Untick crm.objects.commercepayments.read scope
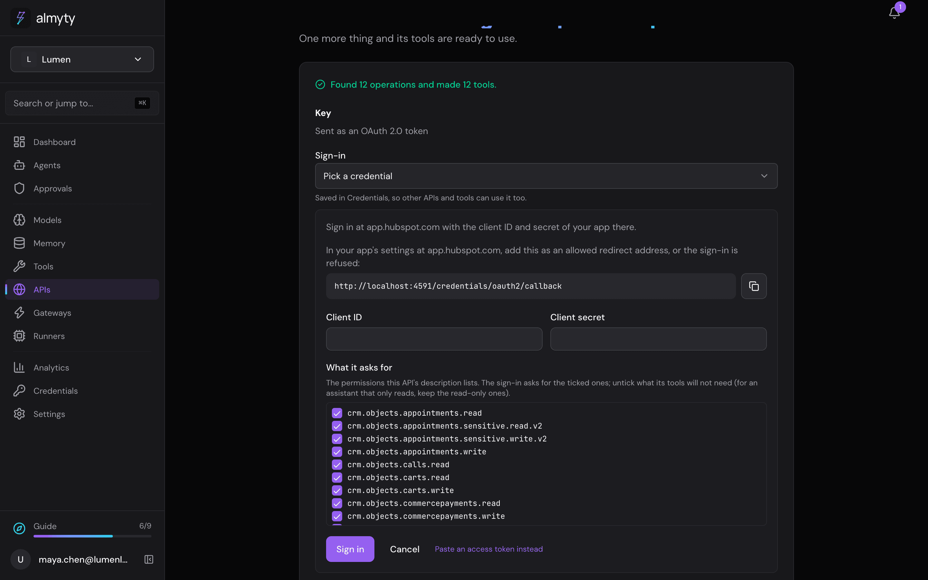 [337, 503]
